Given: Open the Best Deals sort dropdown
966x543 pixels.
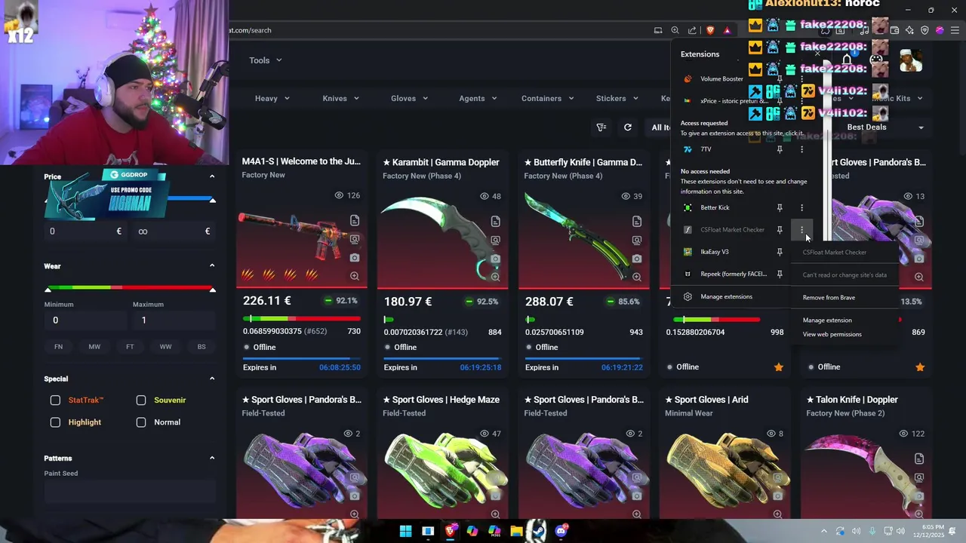Looking at the screenshot, I should pyautogui.click(x=884, y=127).
